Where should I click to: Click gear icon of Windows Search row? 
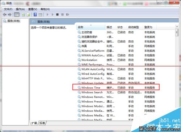tap(79, 92)
